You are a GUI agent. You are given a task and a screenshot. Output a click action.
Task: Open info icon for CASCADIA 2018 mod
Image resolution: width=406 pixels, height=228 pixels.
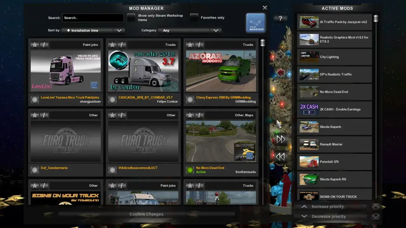(122, 45)
